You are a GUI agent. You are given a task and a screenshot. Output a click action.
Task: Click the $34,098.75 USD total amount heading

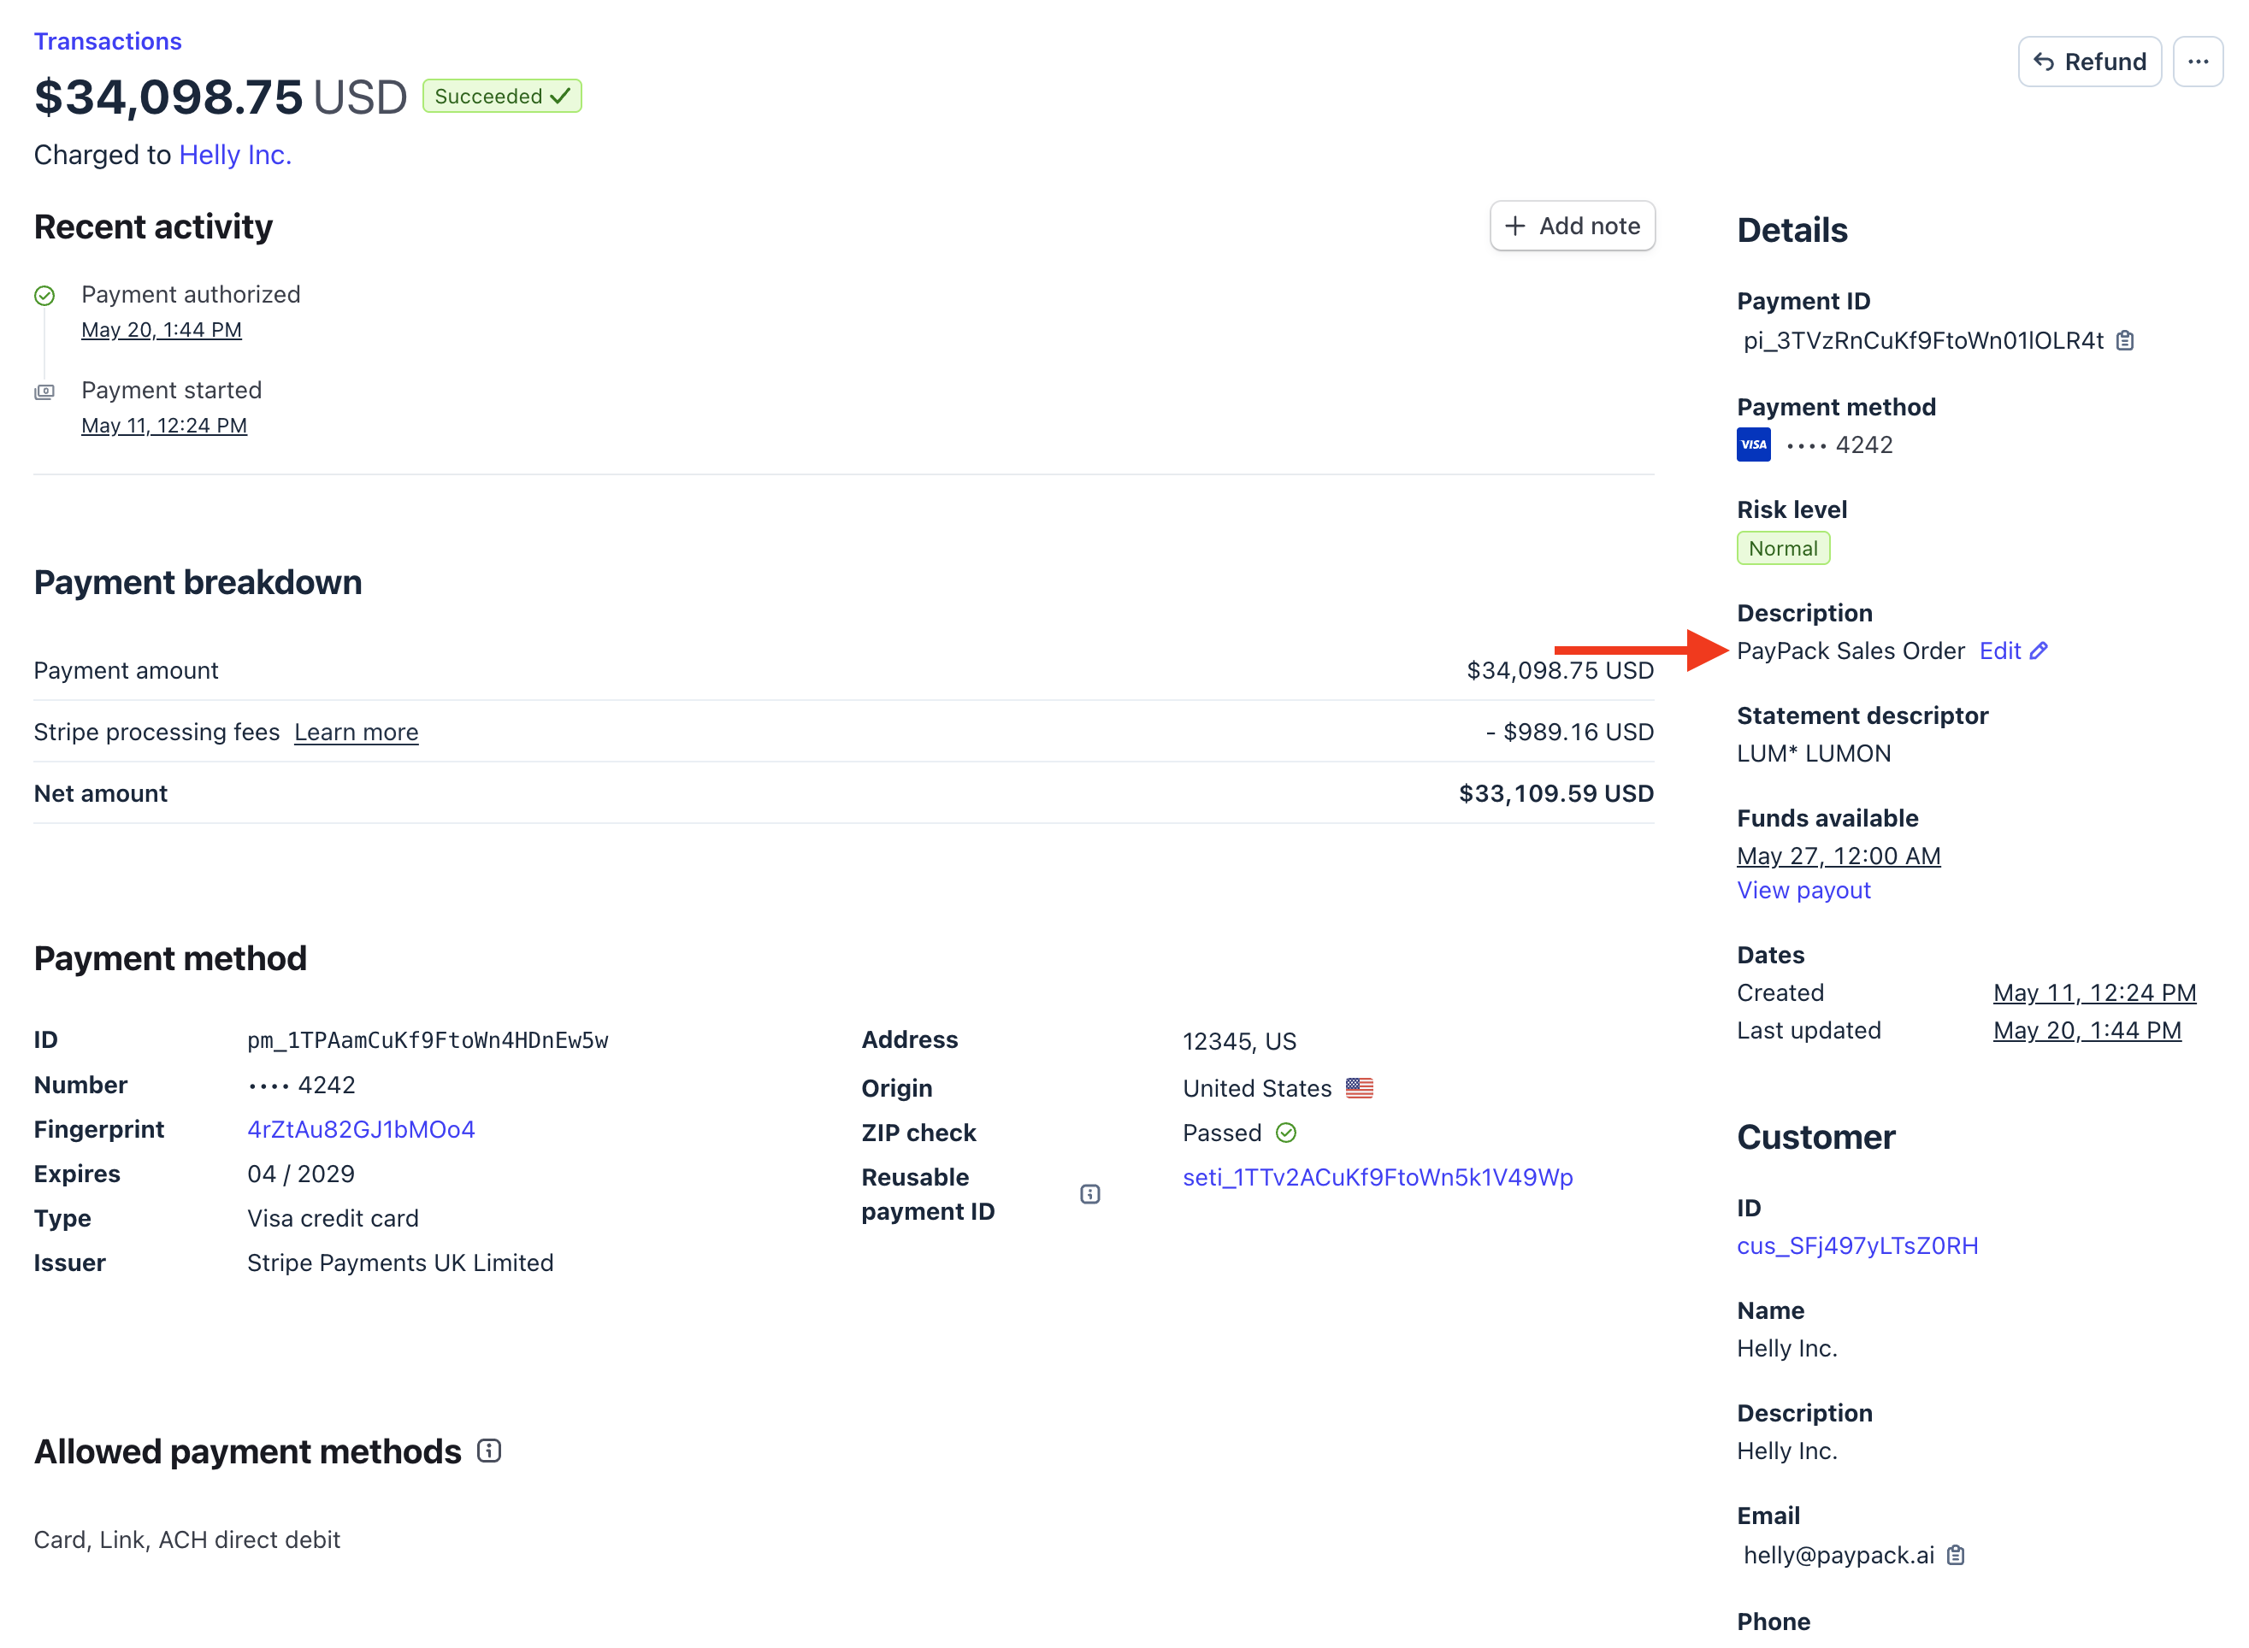(221, 97)
